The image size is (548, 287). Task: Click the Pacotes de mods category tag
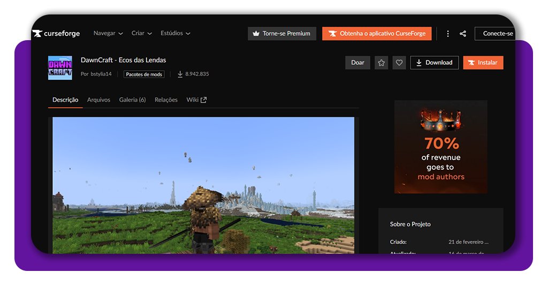[144, 74]
